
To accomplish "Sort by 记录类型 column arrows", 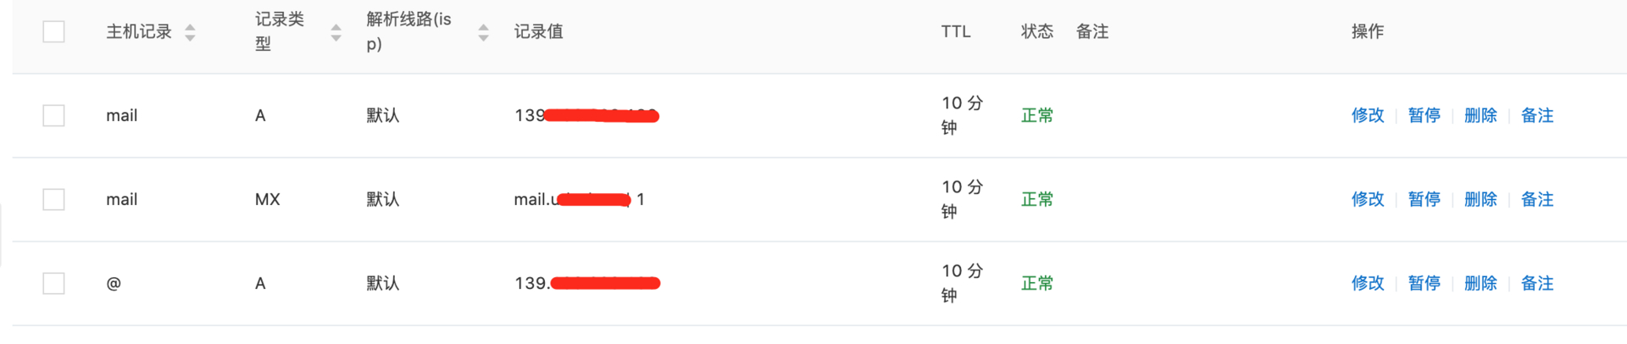I will click(336, 32).
